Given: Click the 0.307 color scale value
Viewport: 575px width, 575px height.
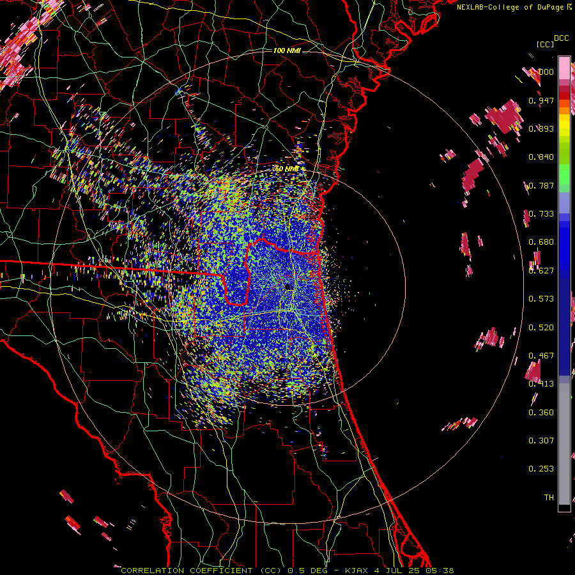Looking at the screenshot, I should pyautogui.click(x=541, y=441).
